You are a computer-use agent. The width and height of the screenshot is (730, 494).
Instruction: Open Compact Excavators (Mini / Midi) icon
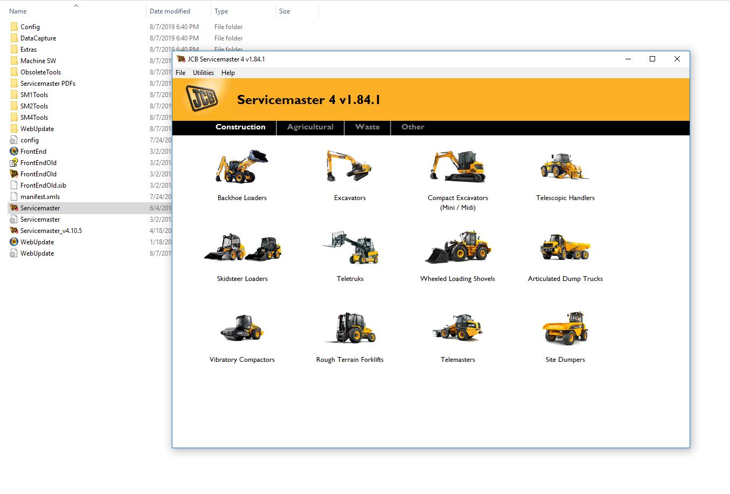458,166
